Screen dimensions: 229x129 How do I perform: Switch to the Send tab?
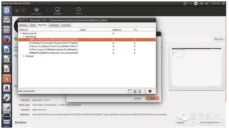click(x=33, y=25)
